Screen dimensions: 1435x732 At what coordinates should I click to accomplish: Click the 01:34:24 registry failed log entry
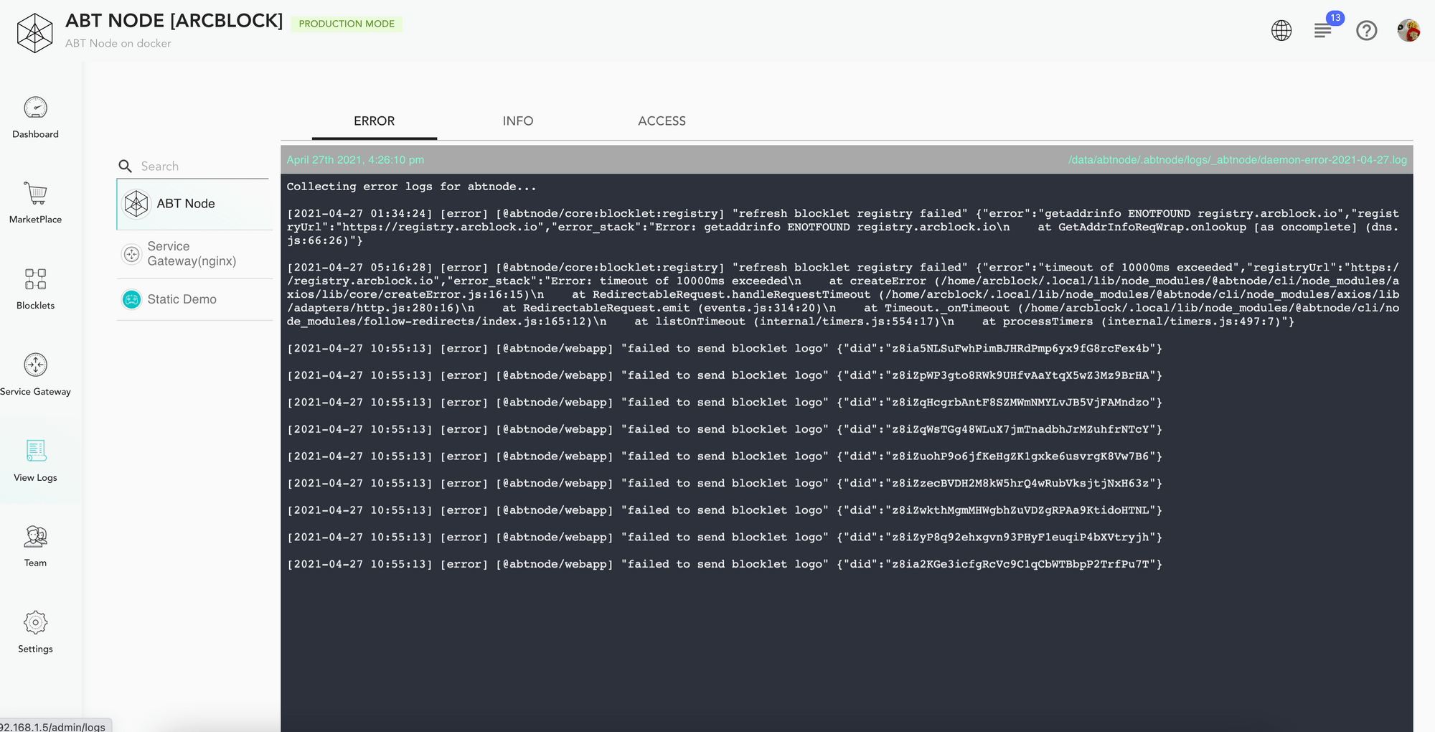(x=843, y=227)
